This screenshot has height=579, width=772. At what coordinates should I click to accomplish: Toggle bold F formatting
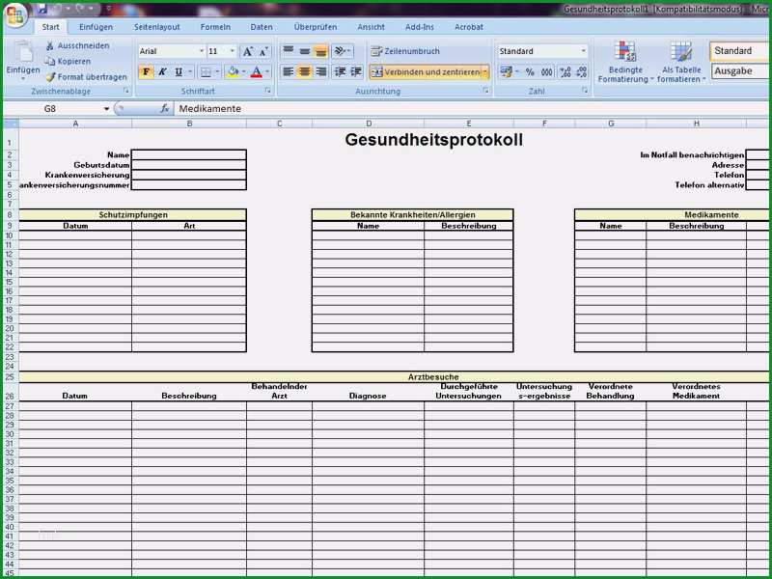146,72
